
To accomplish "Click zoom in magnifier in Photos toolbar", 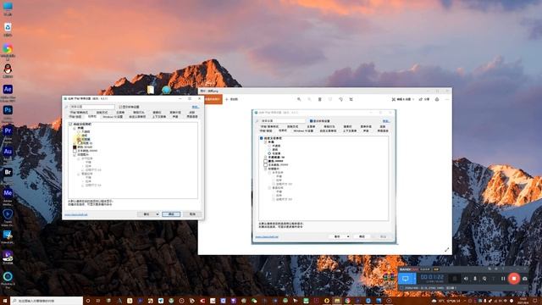I will coord(299,99).
